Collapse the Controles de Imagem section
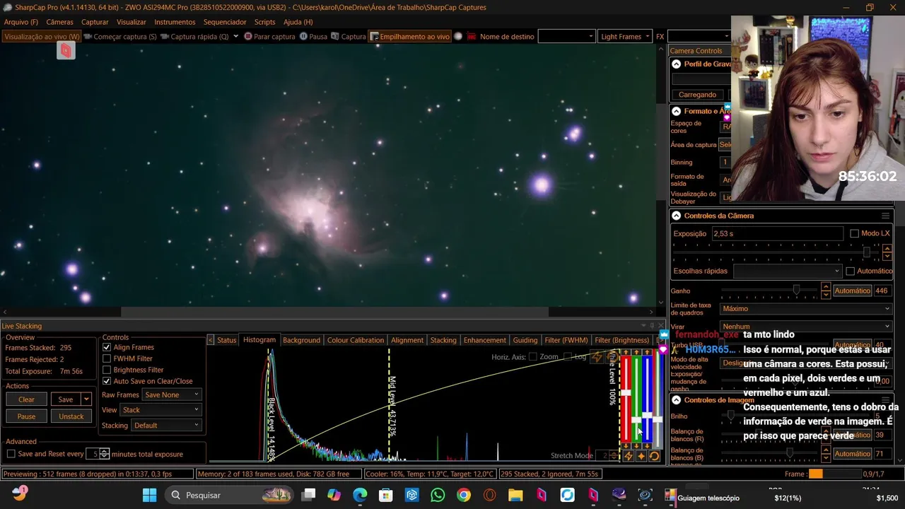Viewport: 905px width, 509px height. pos(677,400)
